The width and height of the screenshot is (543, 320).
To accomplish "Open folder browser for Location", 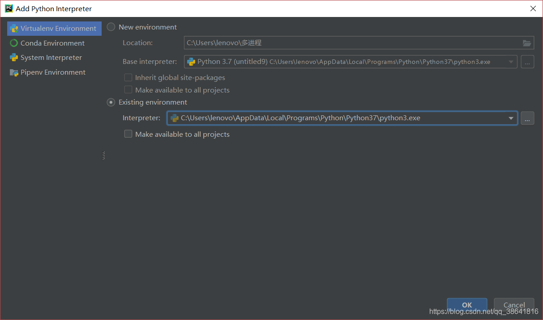I will 527,43.
